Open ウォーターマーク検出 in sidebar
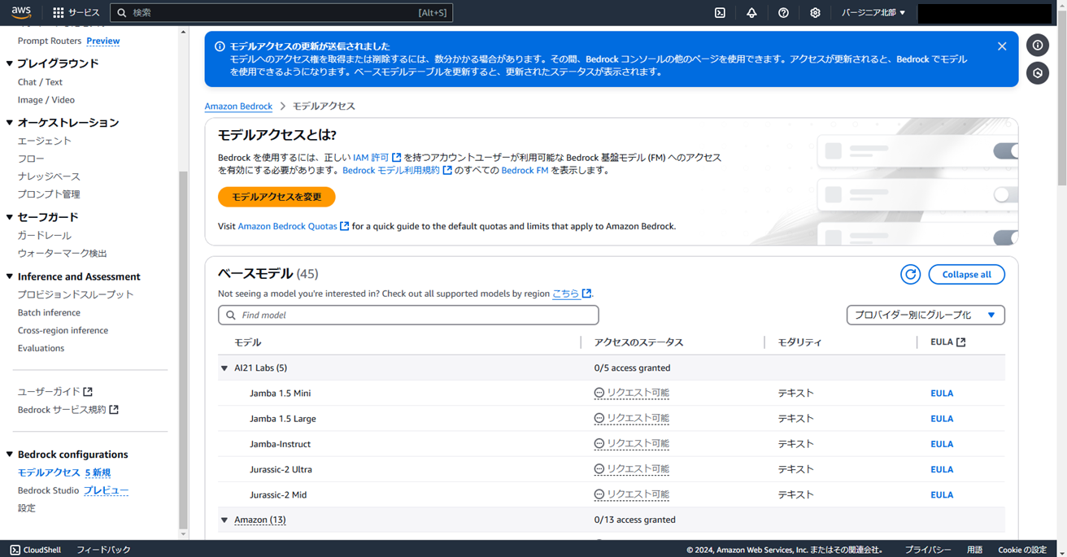The width and height of the screenshot is (1067, 557). [63, 254]
